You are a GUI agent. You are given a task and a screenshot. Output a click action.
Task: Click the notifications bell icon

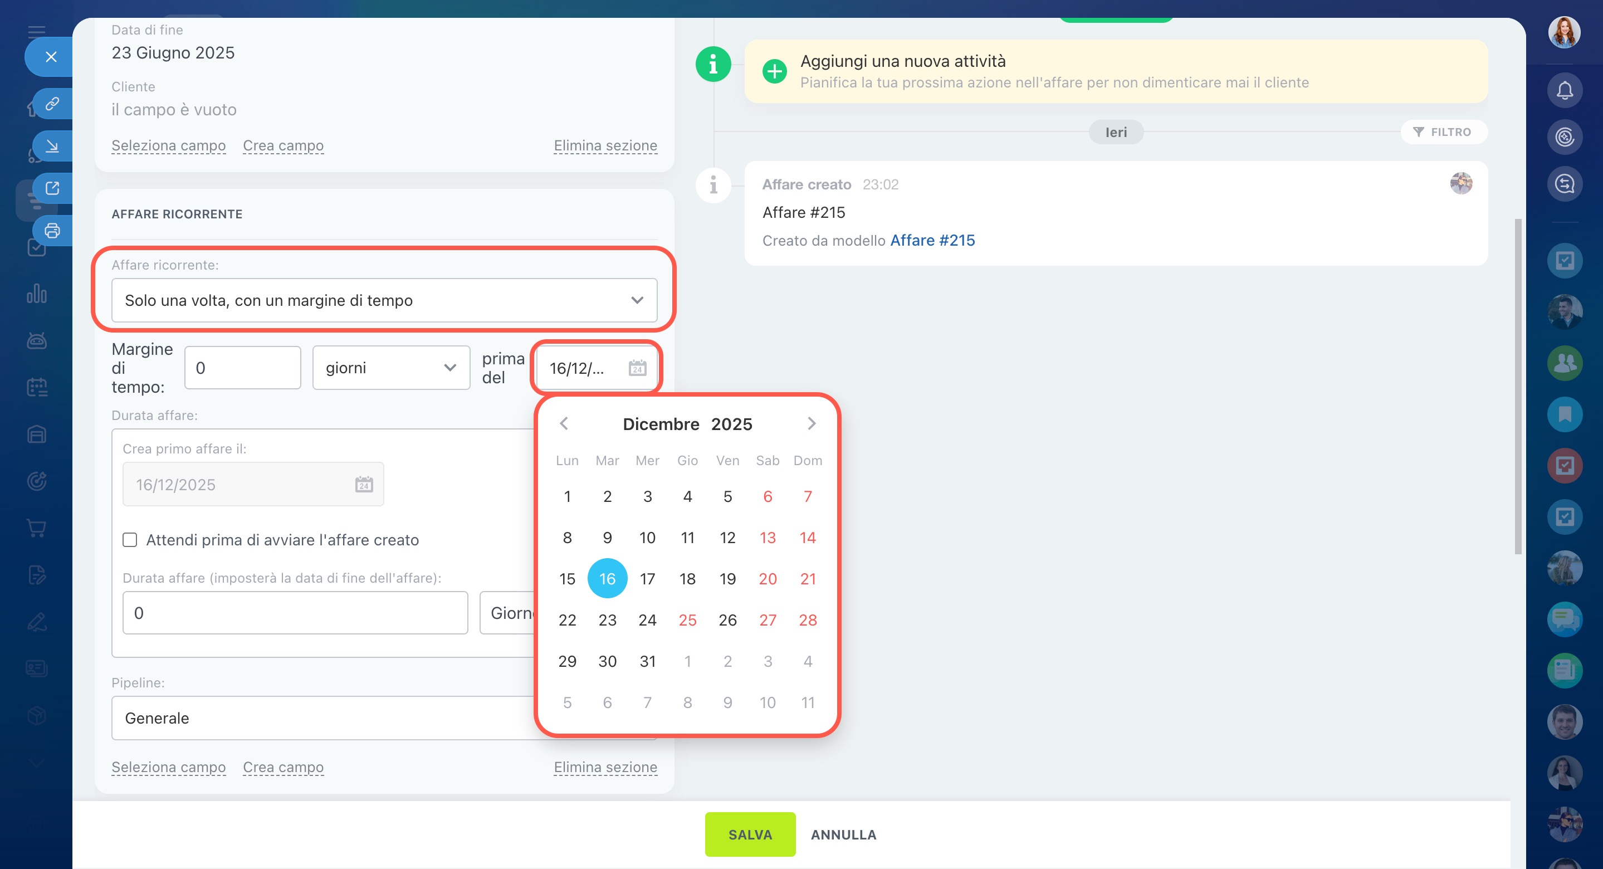click(1565, 91)
